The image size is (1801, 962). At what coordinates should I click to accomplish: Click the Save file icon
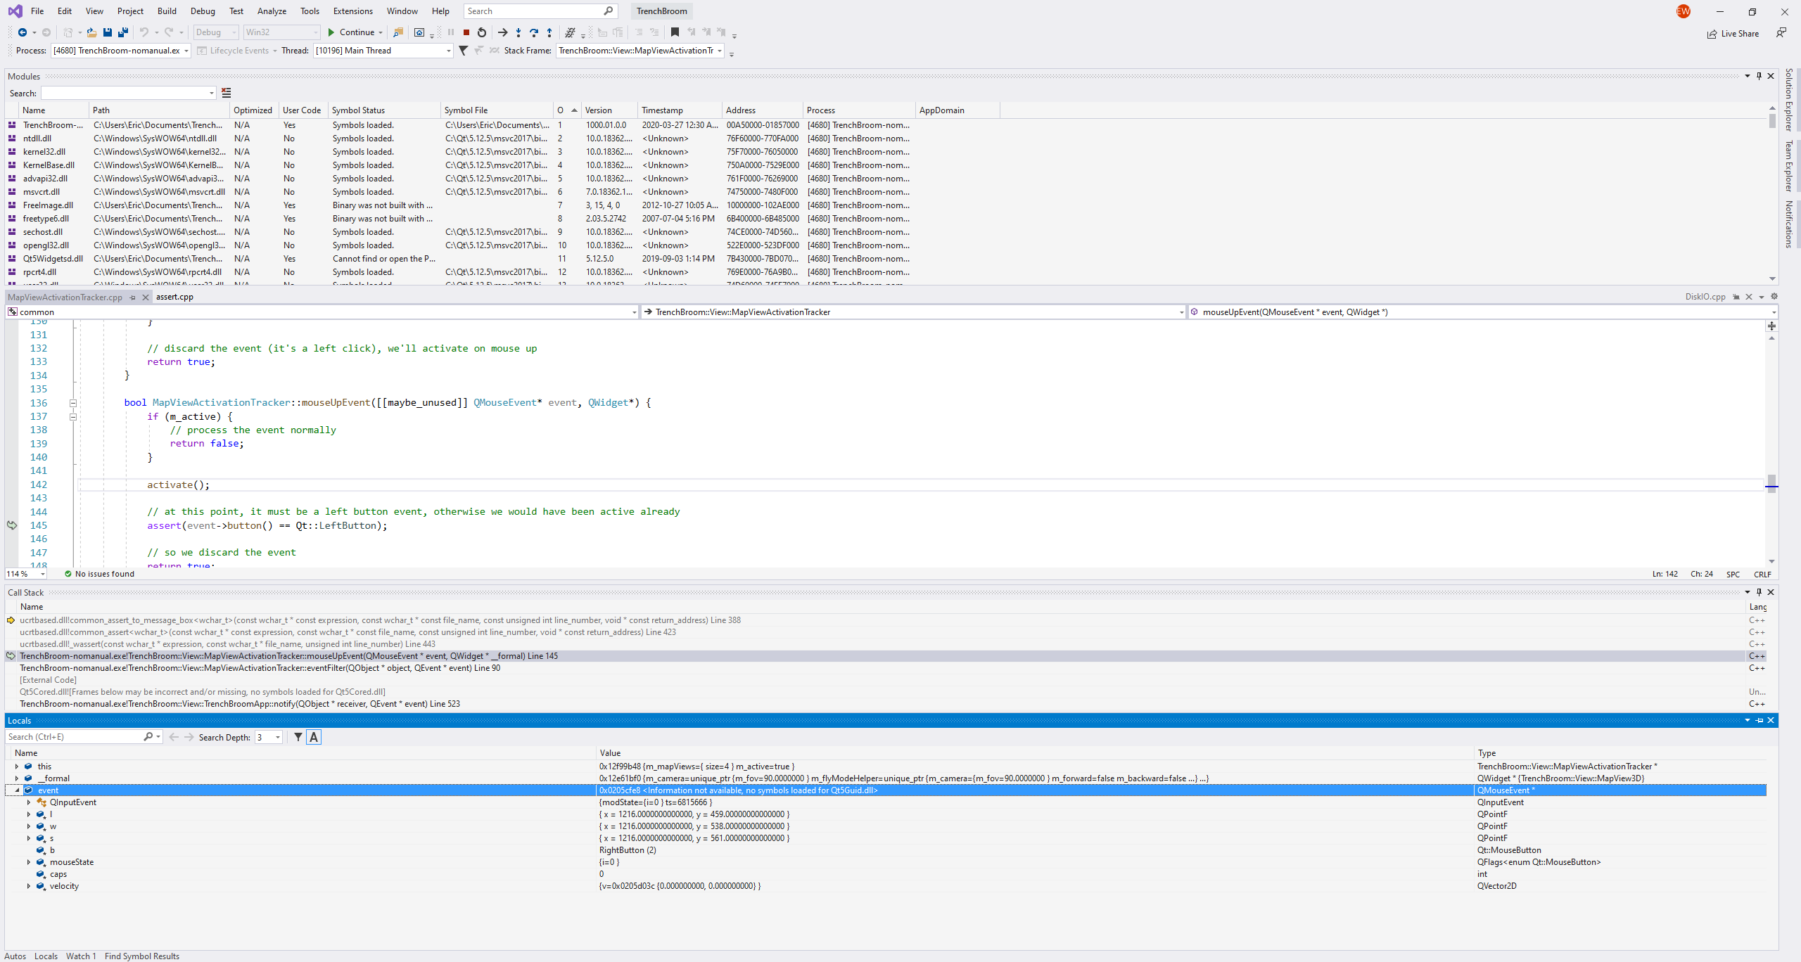click(108, 32)
